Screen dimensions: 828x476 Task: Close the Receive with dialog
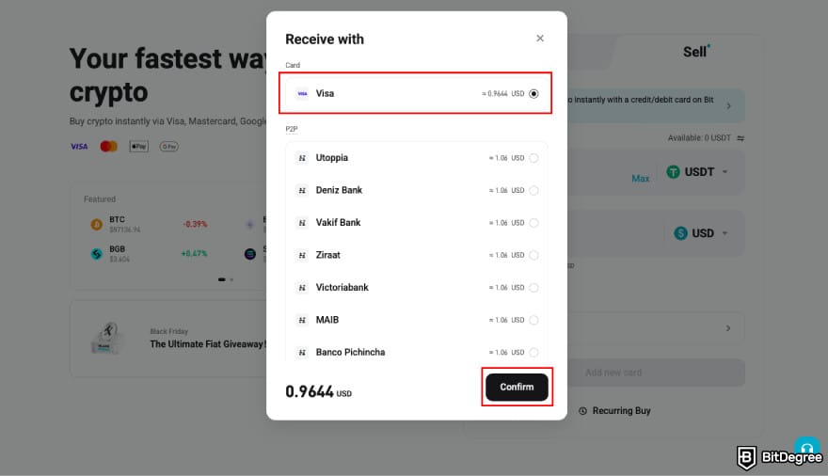540,38
